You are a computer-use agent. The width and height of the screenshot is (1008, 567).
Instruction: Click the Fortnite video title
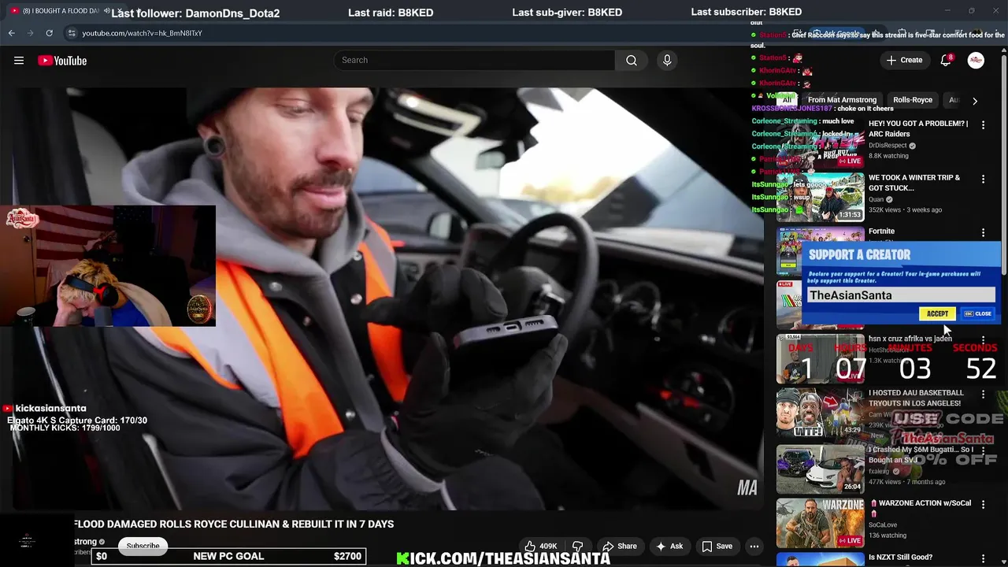881,232
